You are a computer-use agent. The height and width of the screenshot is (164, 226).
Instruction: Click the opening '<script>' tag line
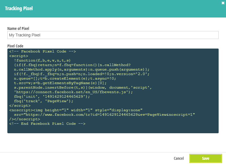tap(19, 56)
